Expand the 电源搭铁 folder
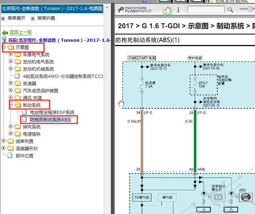This screenshot has height=214, width=255. coord(10,134)
